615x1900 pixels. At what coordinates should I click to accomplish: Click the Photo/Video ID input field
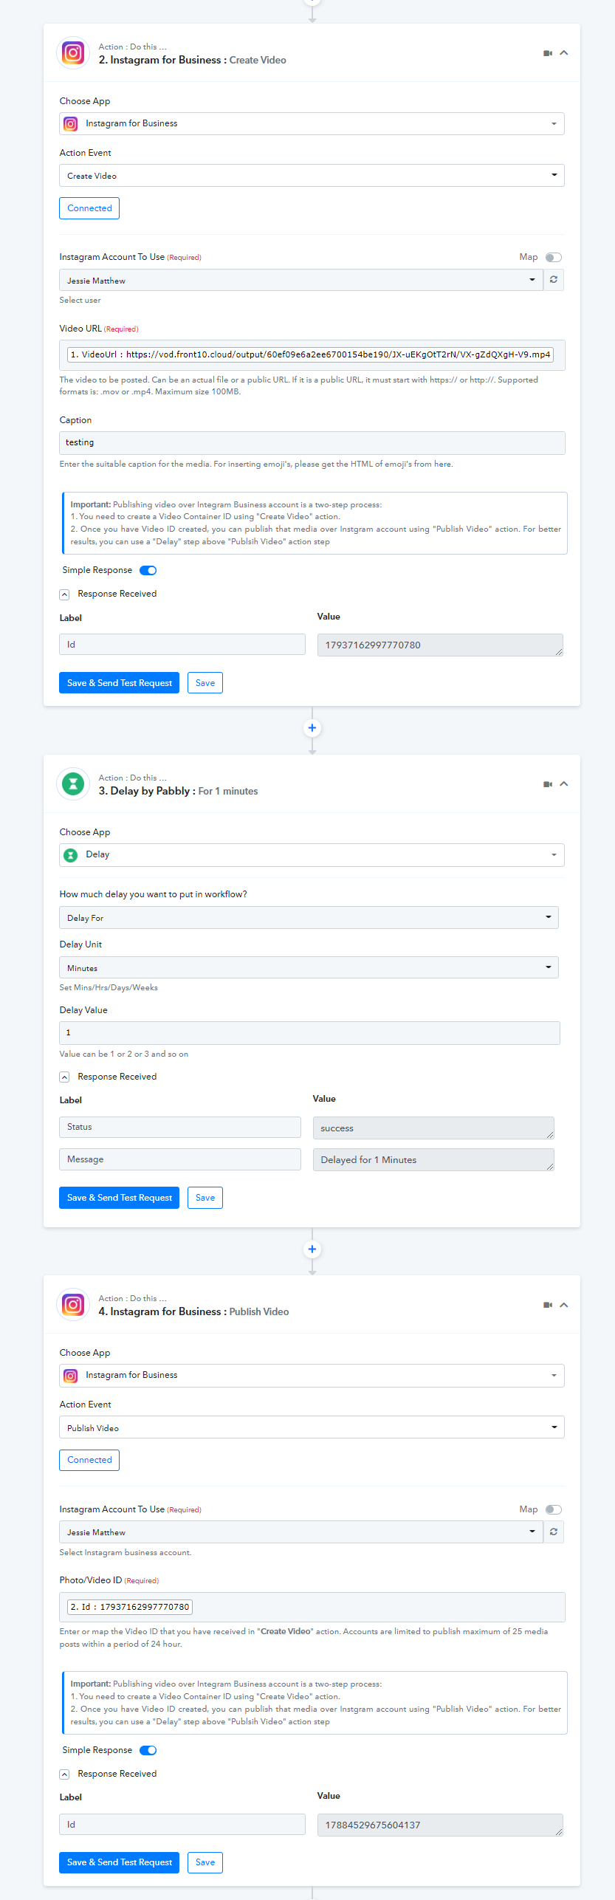click(x=312, y=1607)
